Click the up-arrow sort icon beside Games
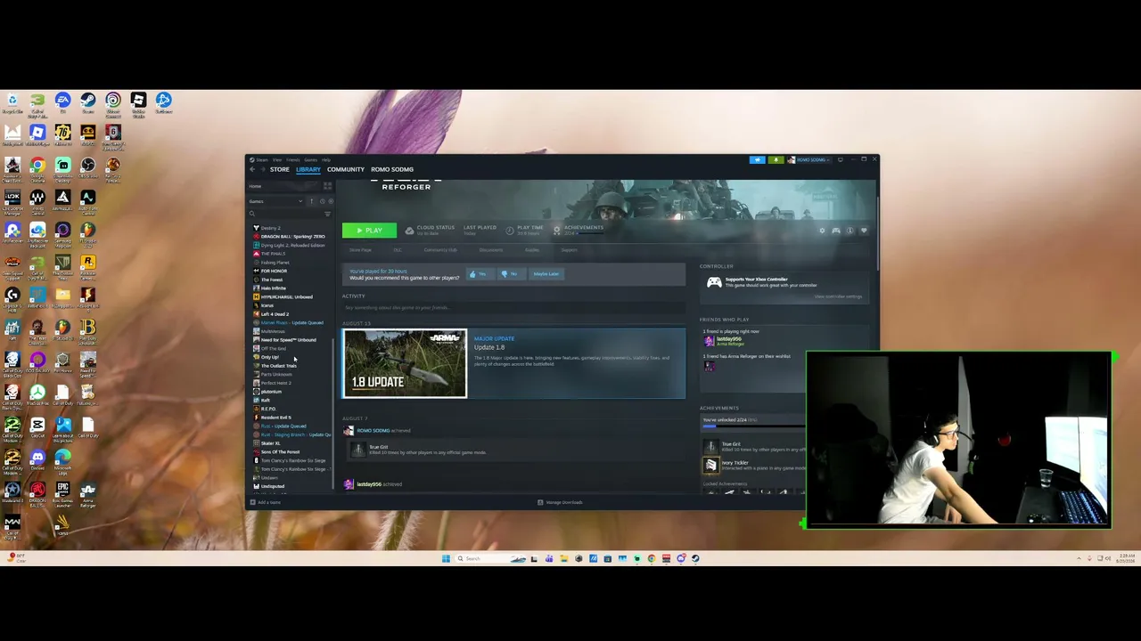Screen dimensions: 1141x641 311,201
